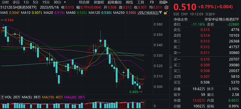The image size is (241, 109).
Task: Click the sell-one price 0.511 row
Action: (206, 53)
